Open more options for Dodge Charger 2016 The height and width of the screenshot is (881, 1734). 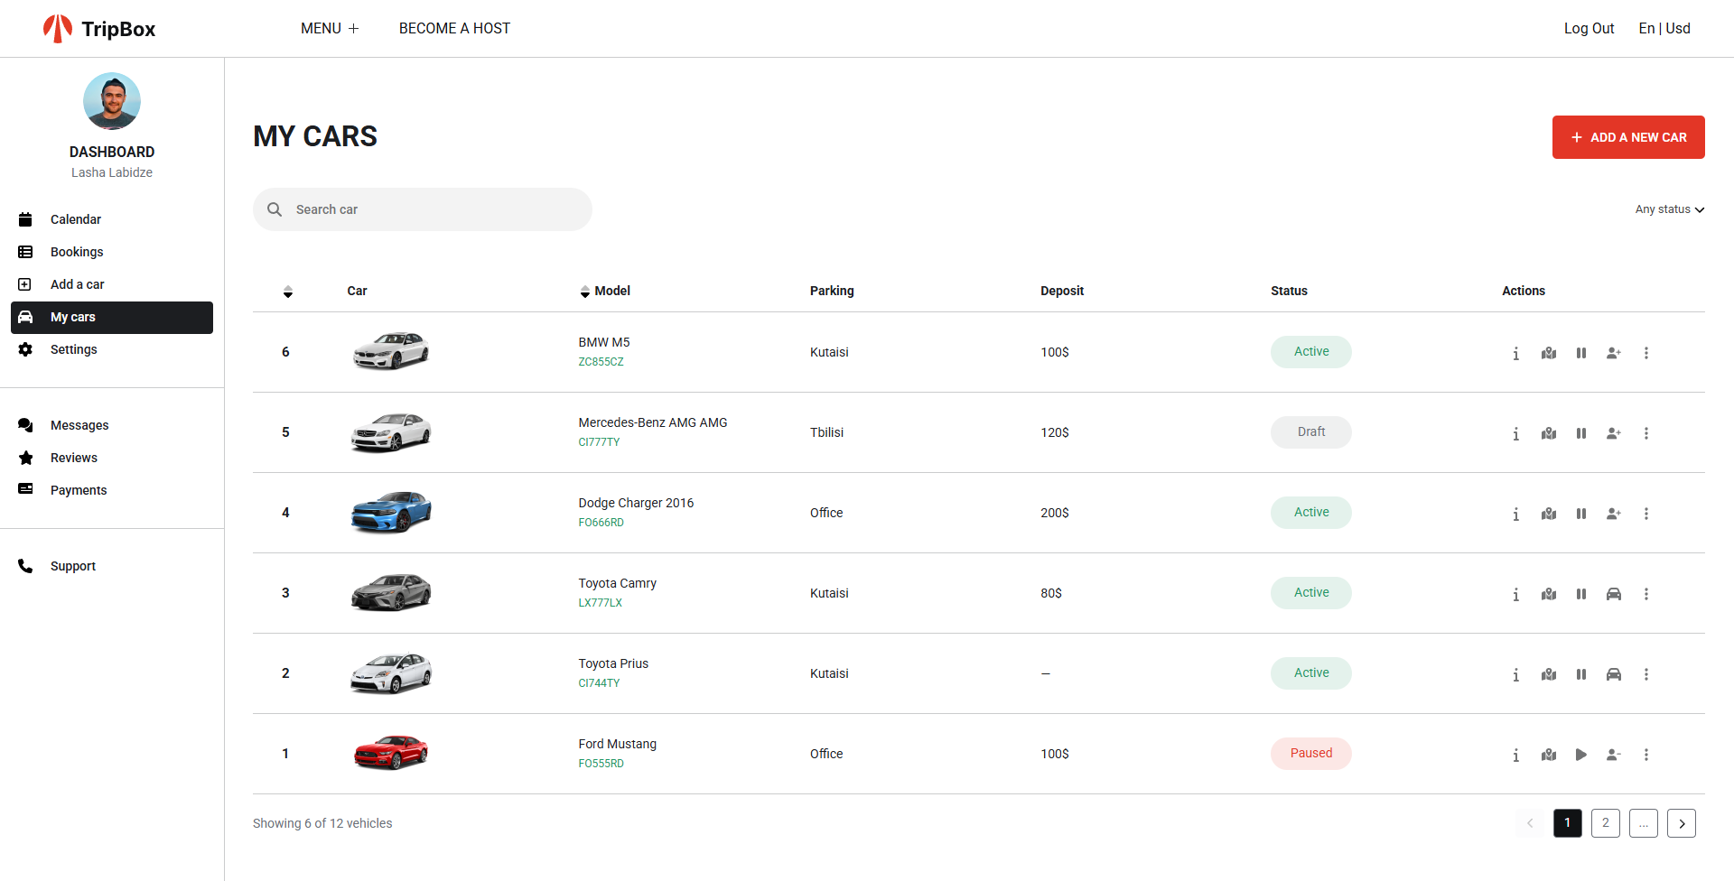(x=1646, y=514)
